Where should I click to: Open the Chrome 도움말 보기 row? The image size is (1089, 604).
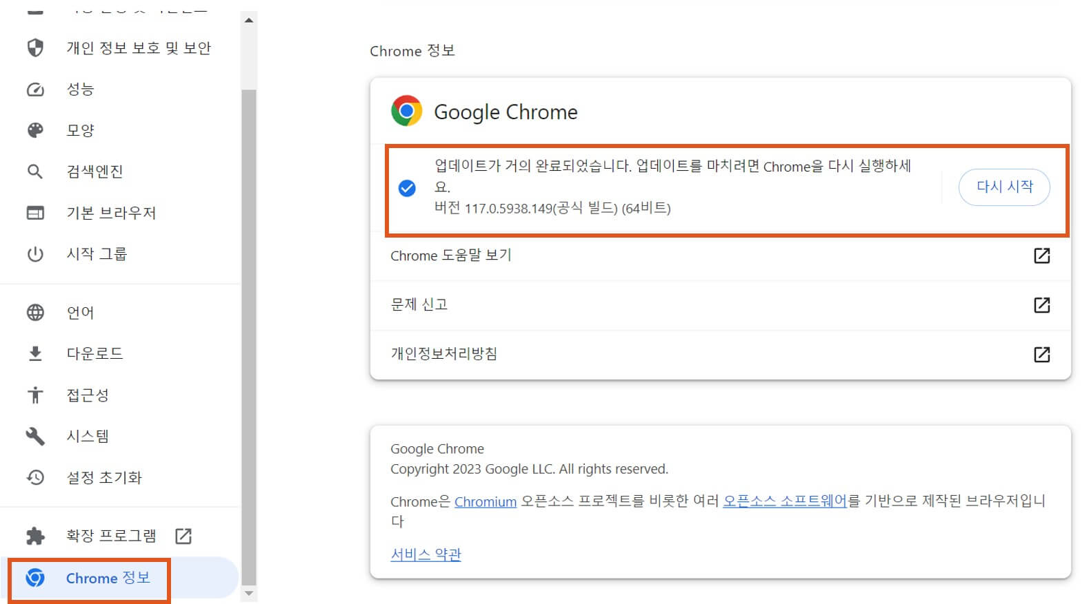pyautogui.click(x=720, y=256)
